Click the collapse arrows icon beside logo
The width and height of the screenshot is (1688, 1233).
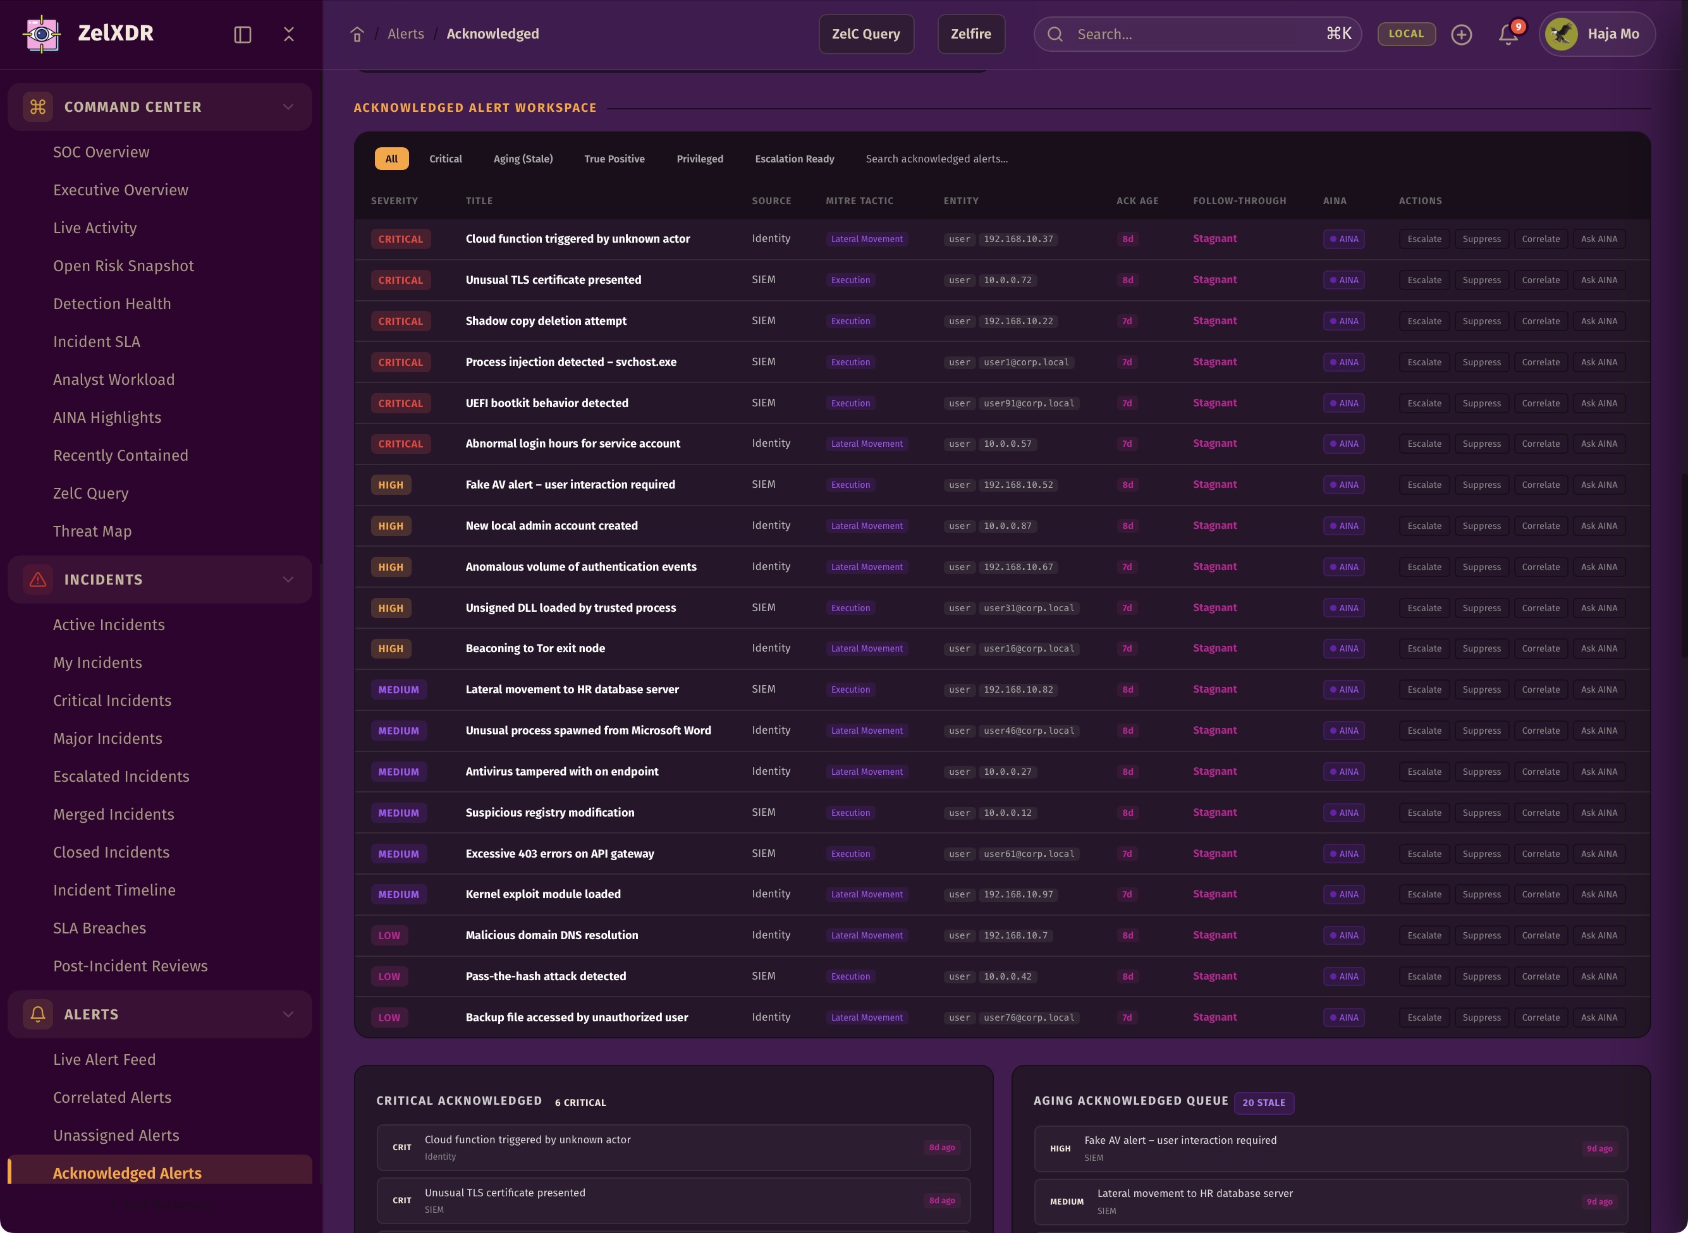tap(289, 34)
